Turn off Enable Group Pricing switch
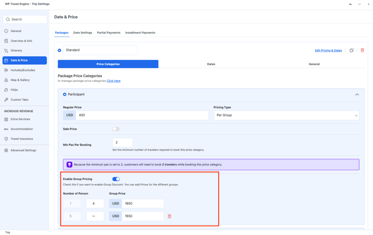This screenshot has width=373, height=235. coord(116,179)
